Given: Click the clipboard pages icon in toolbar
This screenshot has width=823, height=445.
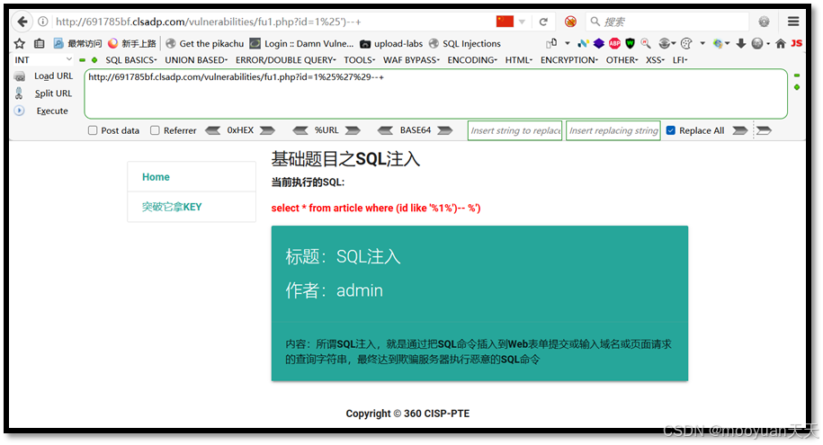Looking at the screenshot, I should (551, 43).
